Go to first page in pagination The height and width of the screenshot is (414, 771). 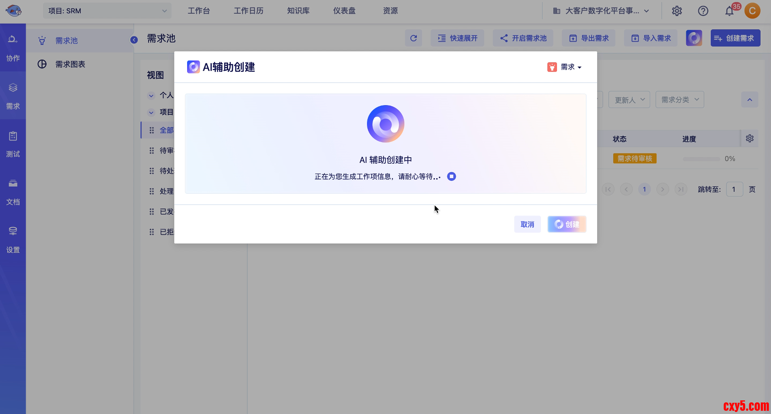point(608,189)
